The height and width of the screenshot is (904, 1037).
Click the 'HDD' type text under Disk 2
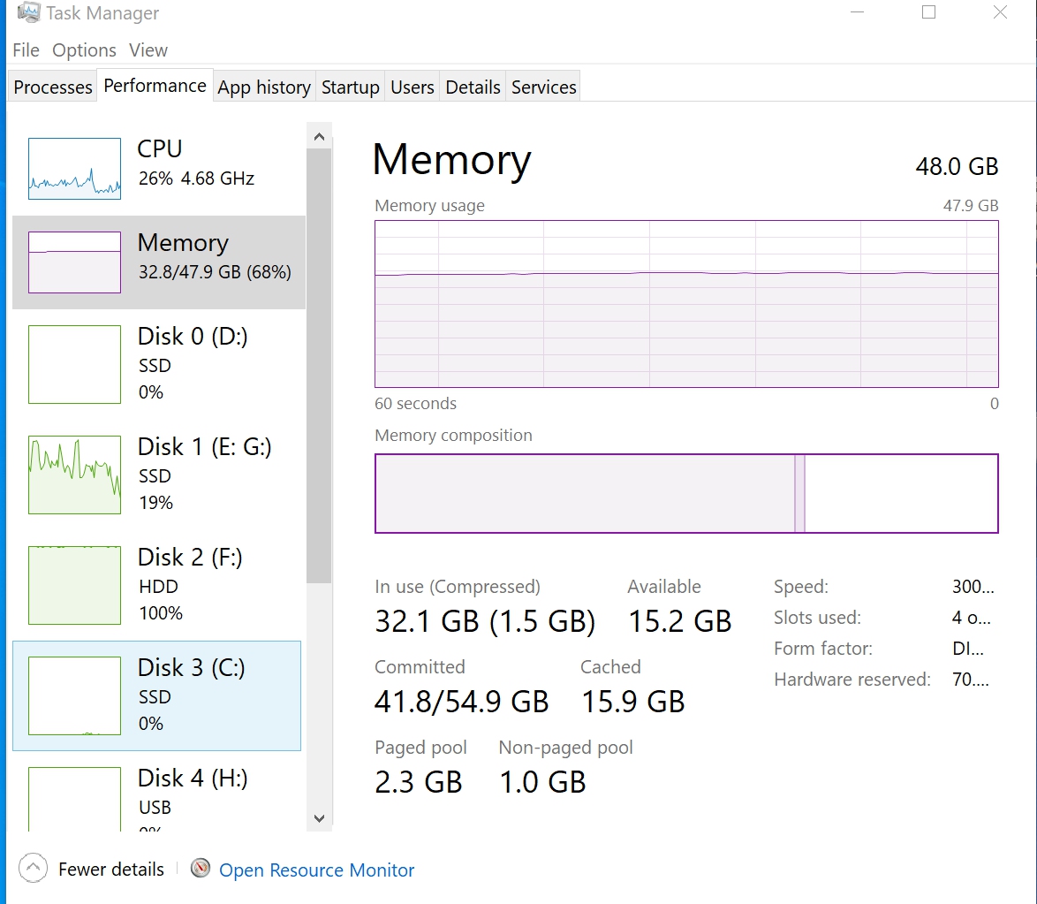tap(158, 587)
